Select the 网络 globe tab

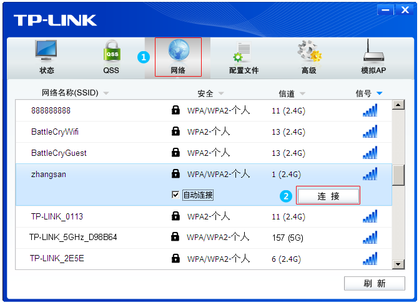click(x=178, y=57)
